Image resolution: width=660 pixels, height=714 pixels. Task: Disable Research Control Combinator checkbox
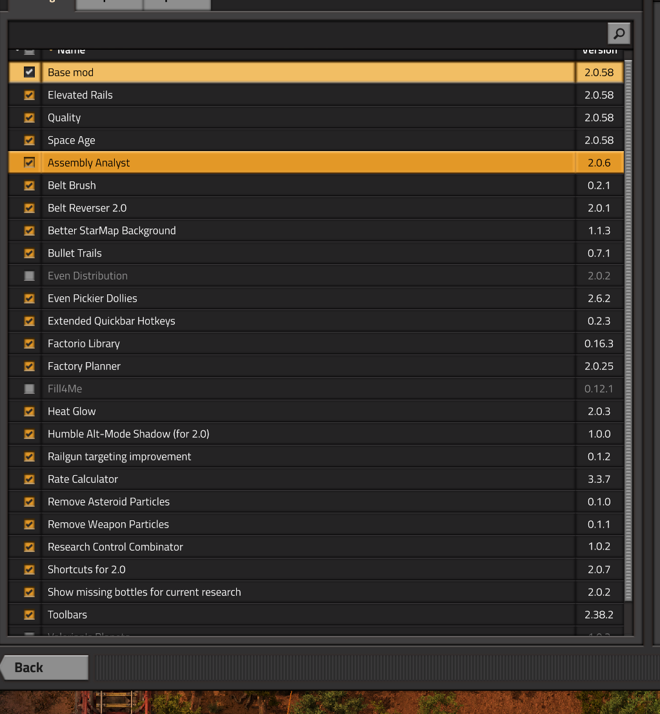[x=29, y=547]
